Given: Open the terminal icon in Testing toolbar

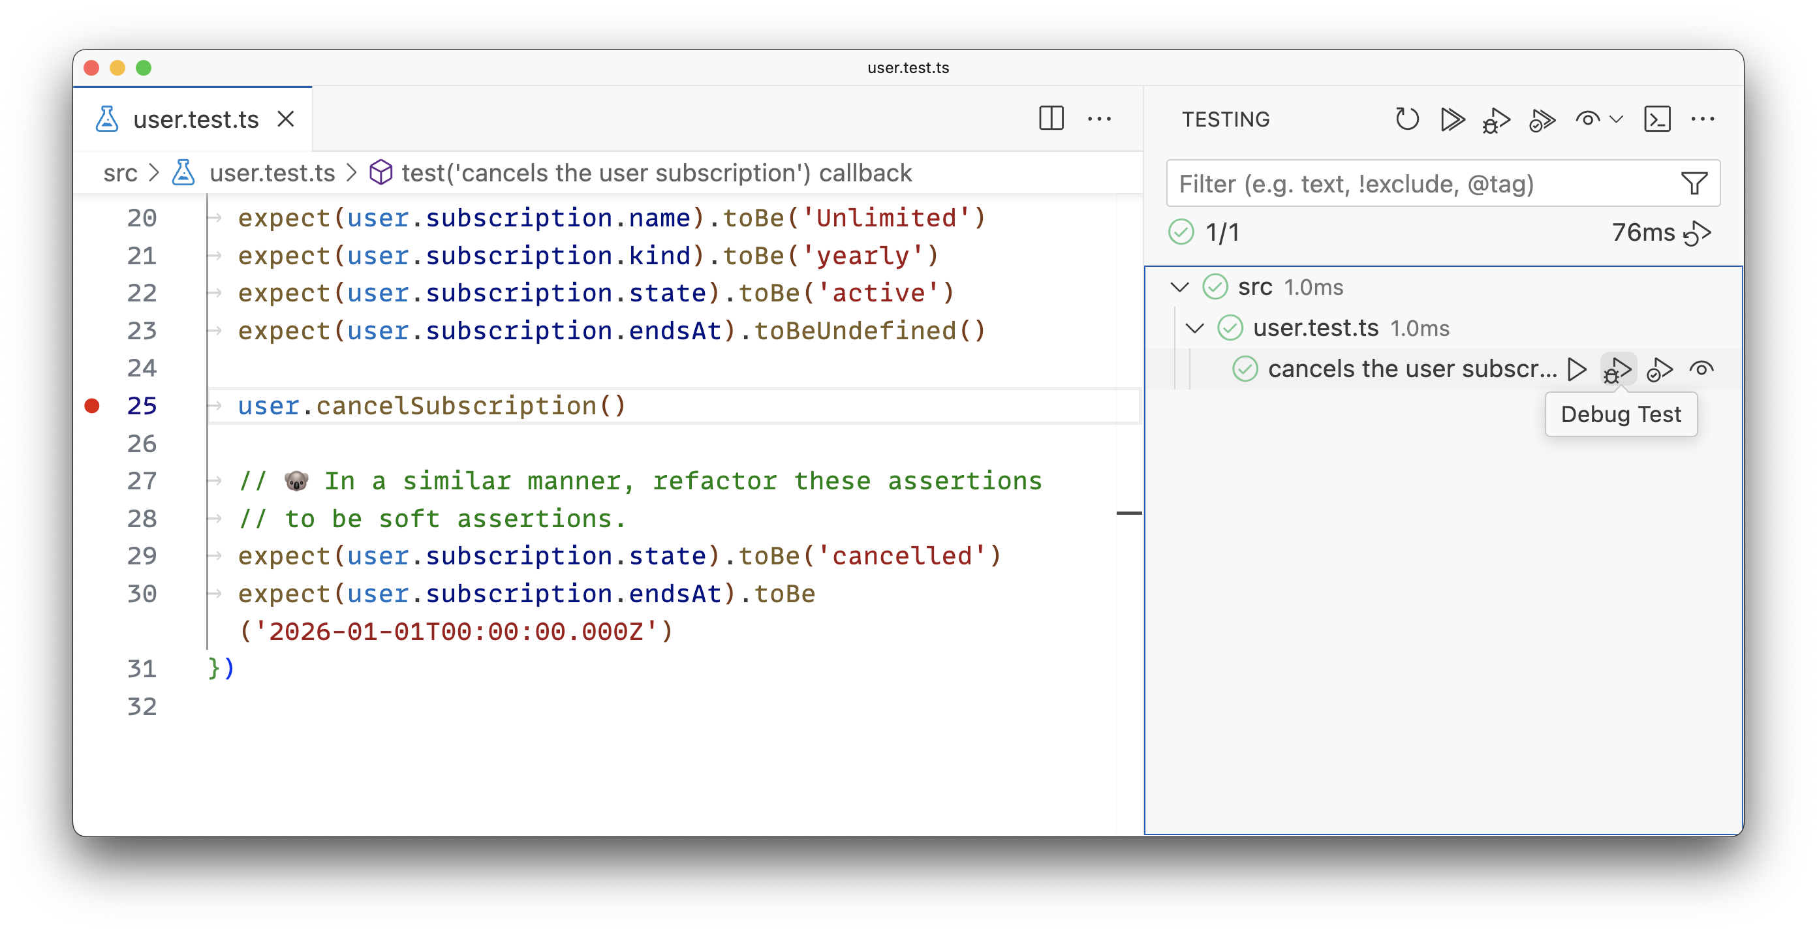Looking at the screenshot, I should 1658,119.
